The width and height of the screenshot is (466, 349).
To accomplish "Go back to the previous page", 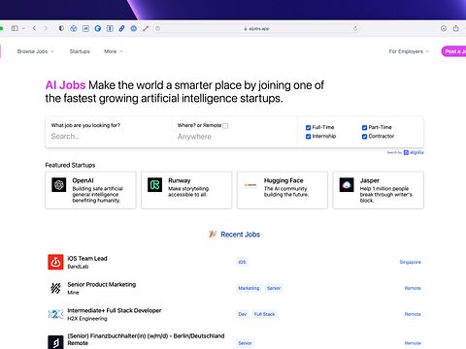I will [34, 28].
